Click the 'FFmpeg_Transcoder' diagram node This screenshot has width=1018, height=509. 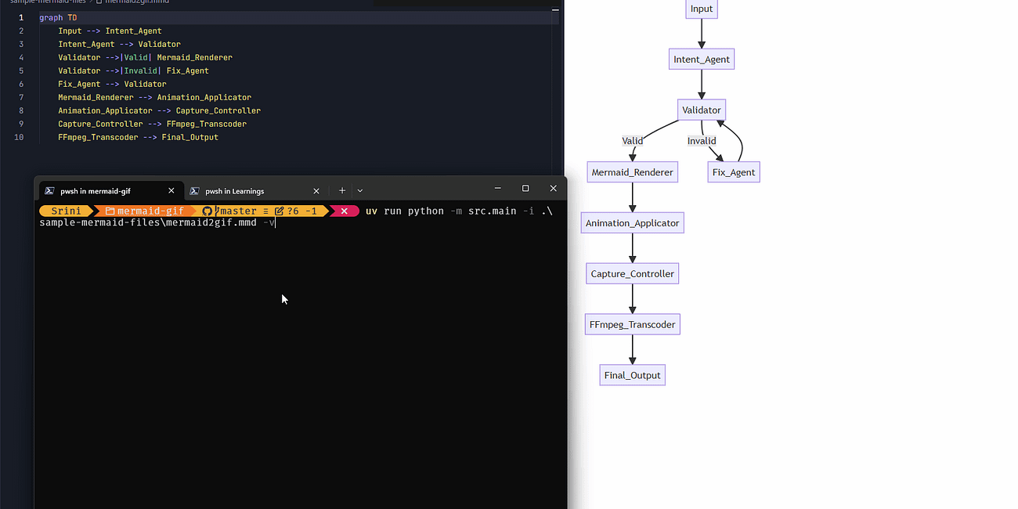click(x=632, y=324)
